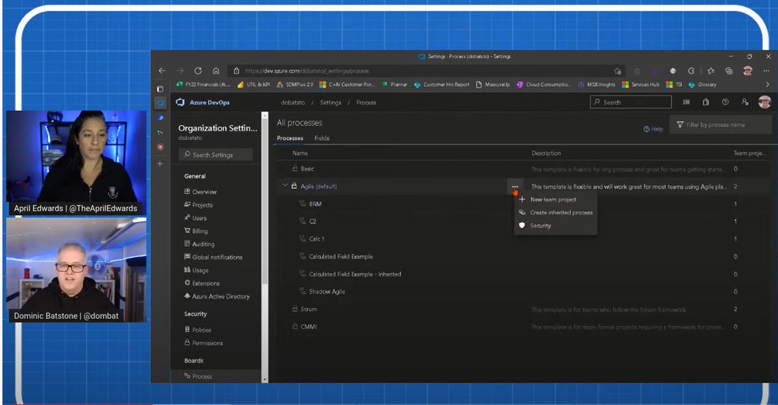This screenshot has height=405, width=778.
Task: Click the browser address bar
Action: coord(427,71)
